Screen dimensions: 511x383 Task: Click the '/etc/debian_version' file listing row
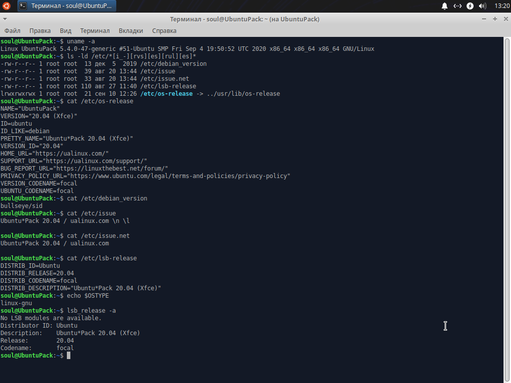[x=103, y=64]
